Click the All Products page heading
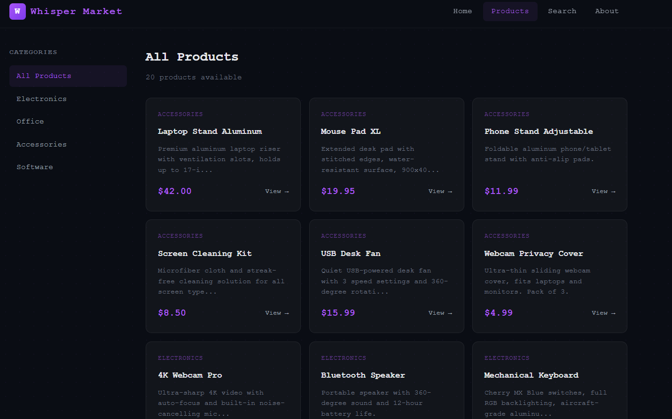This screenshot has height=419, width=672. click(x=192, y=57)
